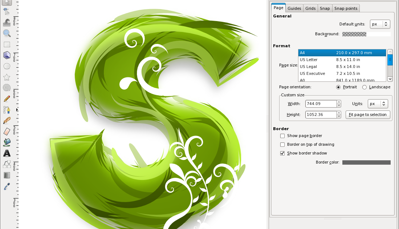Select the Pencil freehand tool
This screenshot has width=399, height=229.
[7, 99]
